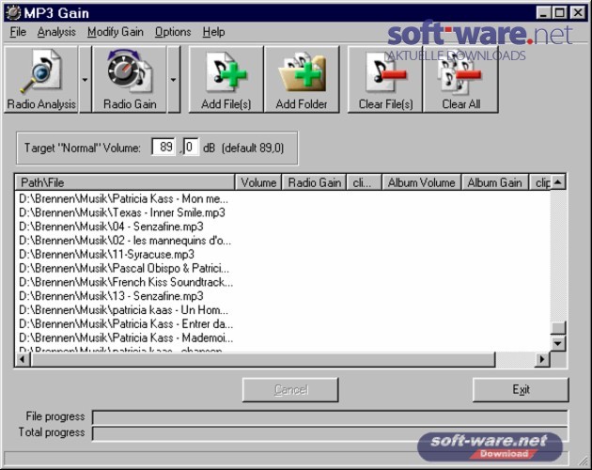Select the '13 - Senzafine.mp3' file row
Viewport: 592px width, 470px height.
pos(111,296)
